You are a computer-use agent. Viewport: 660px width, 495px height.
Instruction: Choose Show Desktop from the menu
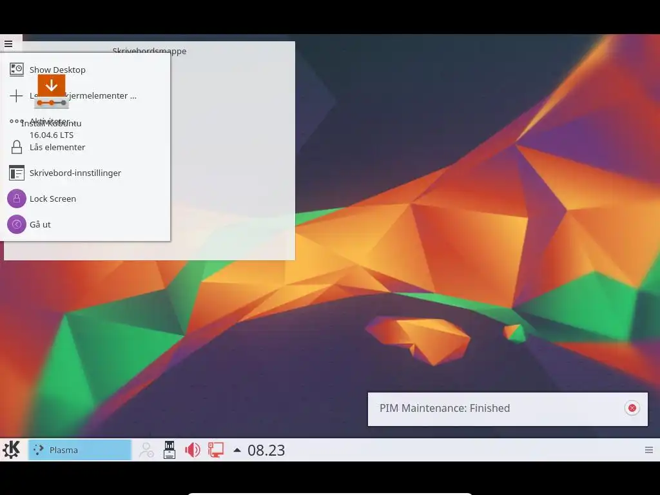pyautogui.click(x=85, y=70)
